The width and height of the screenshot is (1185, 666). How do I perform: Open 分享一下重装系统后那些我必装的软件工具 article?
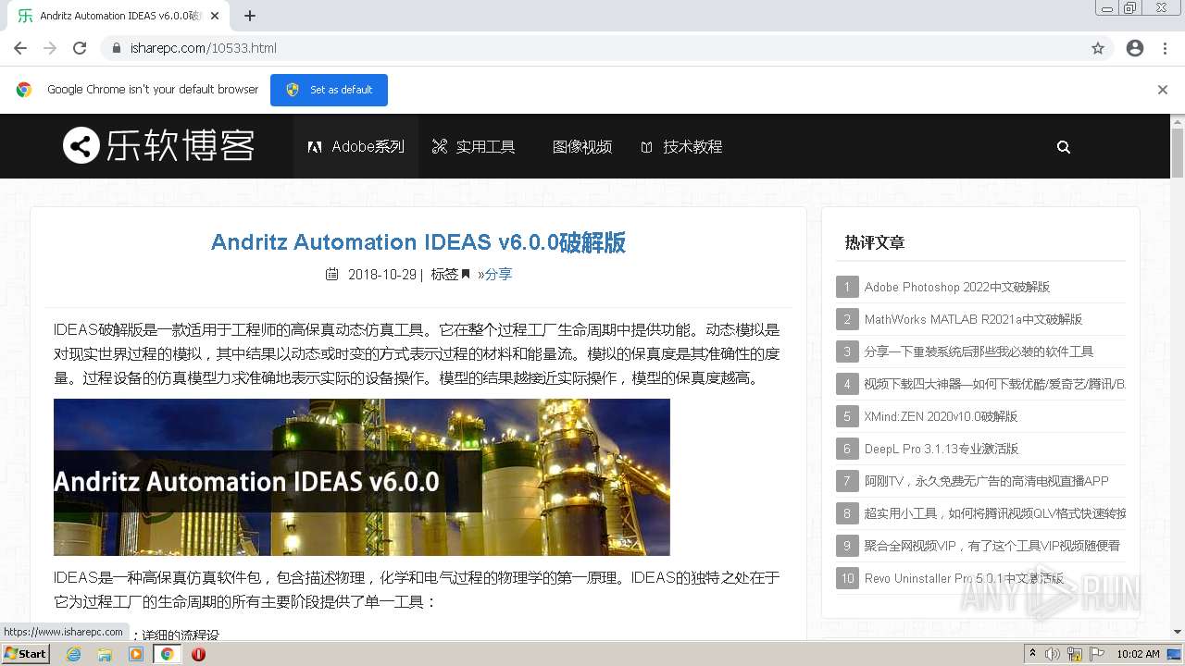coord(979,351)
